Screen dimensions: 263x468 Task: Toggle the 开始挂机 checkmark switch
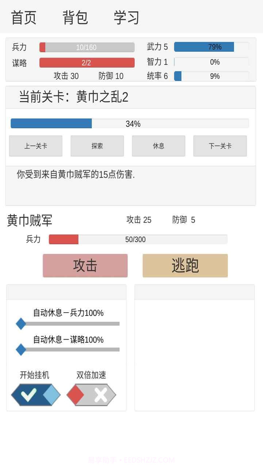[34, 395]
